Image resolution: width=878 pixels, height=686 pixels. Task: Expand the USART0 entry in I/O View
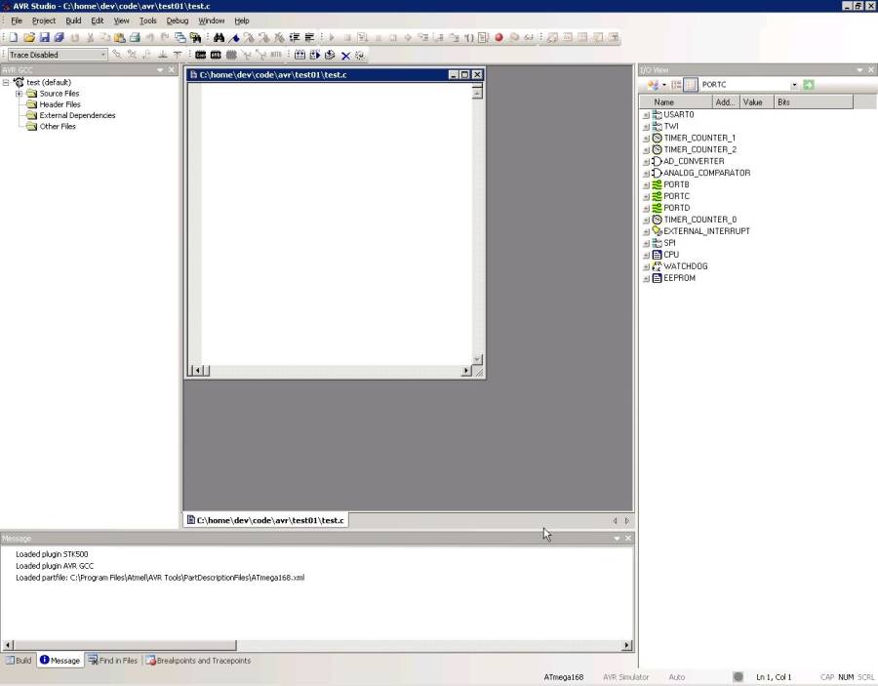point(646,115)
